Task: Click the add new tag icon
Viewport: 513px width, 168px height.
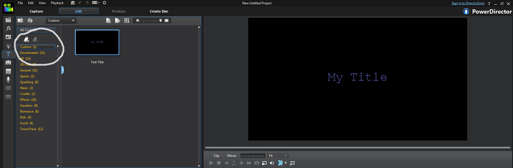Action: tap(26, 40)
